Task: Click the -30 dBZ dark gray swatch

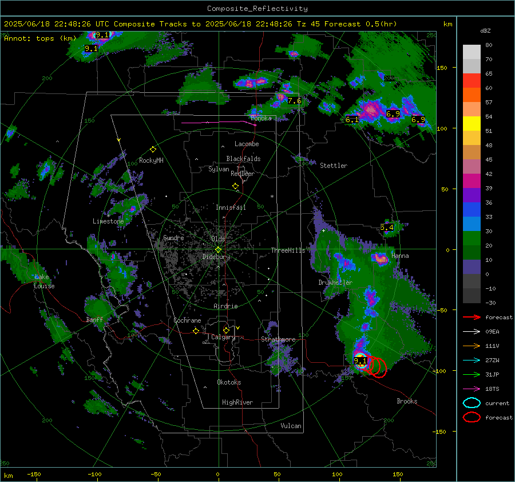Action: pos(472,296)
